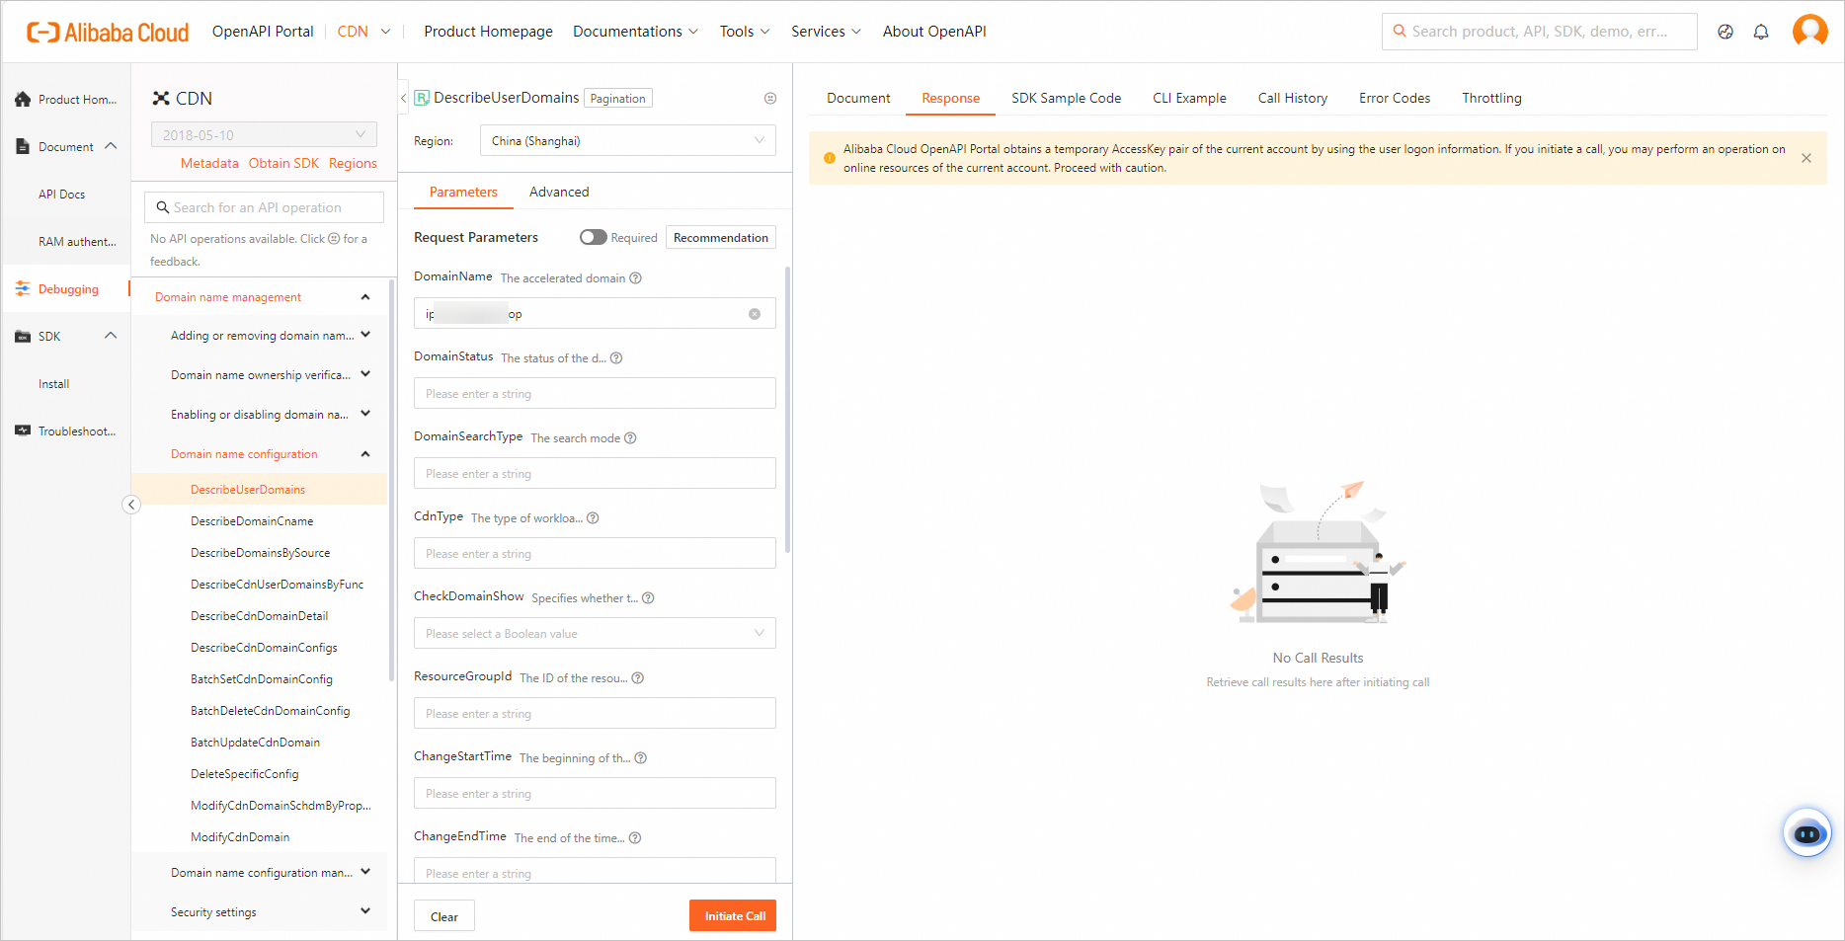Screen dimensions: 1845x941
Task: Open the CLI Example tab
Action: 1189,98
